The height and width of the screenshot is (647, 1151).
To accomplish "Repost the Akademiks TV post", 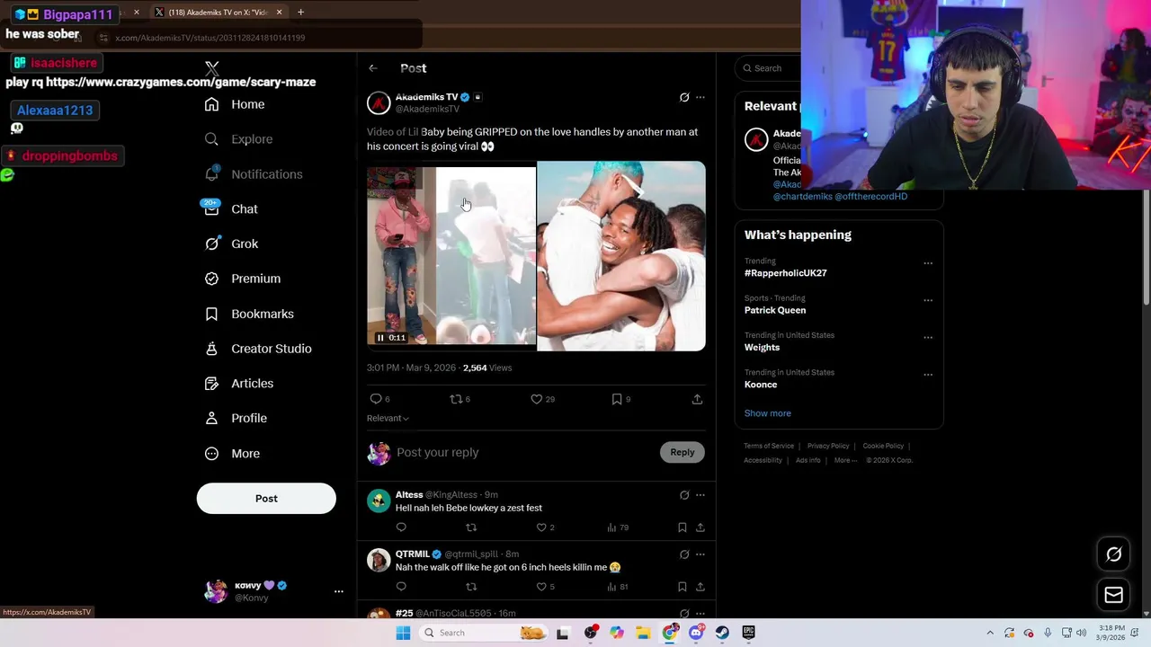I will [x=460, y=399].
